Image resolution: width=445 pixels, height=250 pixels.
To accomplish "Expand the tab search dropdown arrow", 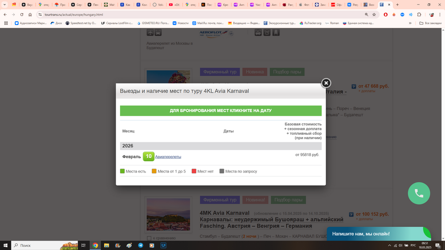I will point(4,5).
